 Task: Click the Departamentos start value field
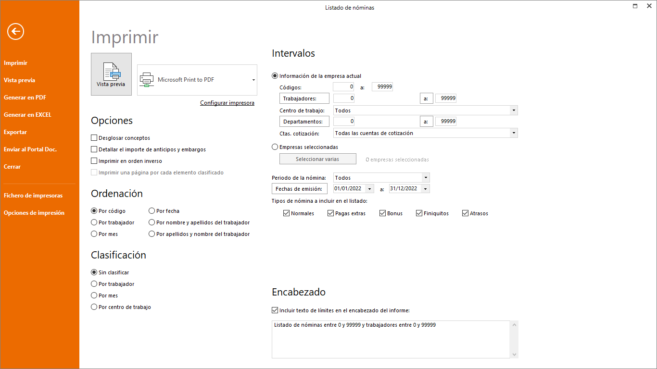click(344, 122)
